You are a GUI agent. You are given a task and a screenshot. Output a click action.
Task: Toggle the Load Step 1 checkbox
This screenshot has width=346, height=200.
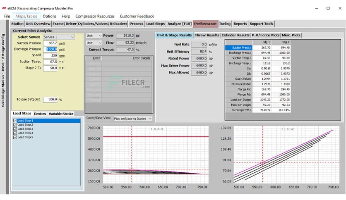click(x=15, y=121)
